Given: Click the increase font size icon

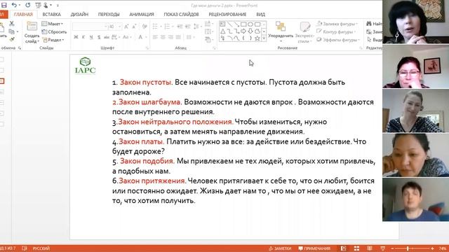Looking at the screenshot, I should [x=126, y=27].
